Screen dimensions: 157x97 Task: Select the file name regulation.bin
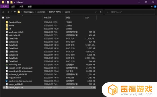(15, 78)
